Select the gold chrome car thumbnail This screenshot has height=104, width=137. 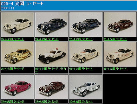[x=17, y=54]
